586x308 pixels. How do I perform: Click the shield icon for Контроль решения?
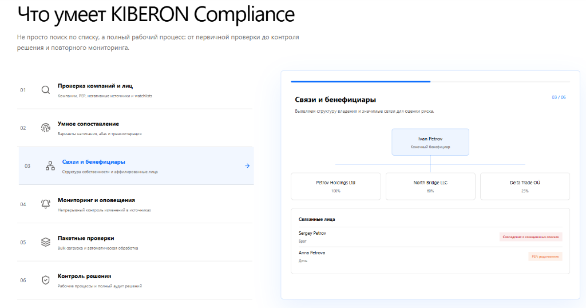click(x=46, y=280)
